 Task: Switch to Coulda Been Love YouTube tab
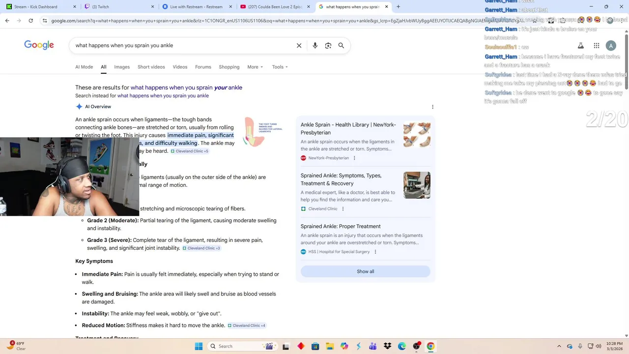[275, 7]
